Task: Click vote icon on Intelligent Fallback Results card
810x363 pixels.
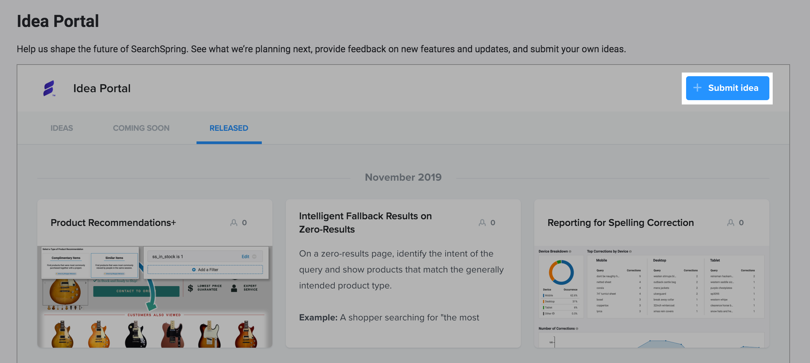Action: tap(482, 223)
